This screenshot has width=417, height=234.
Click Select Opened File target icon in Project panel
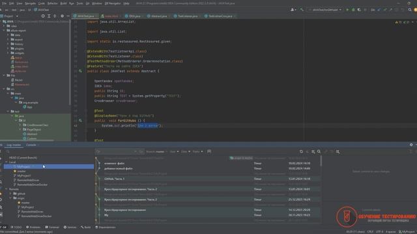tap(43, 16)
